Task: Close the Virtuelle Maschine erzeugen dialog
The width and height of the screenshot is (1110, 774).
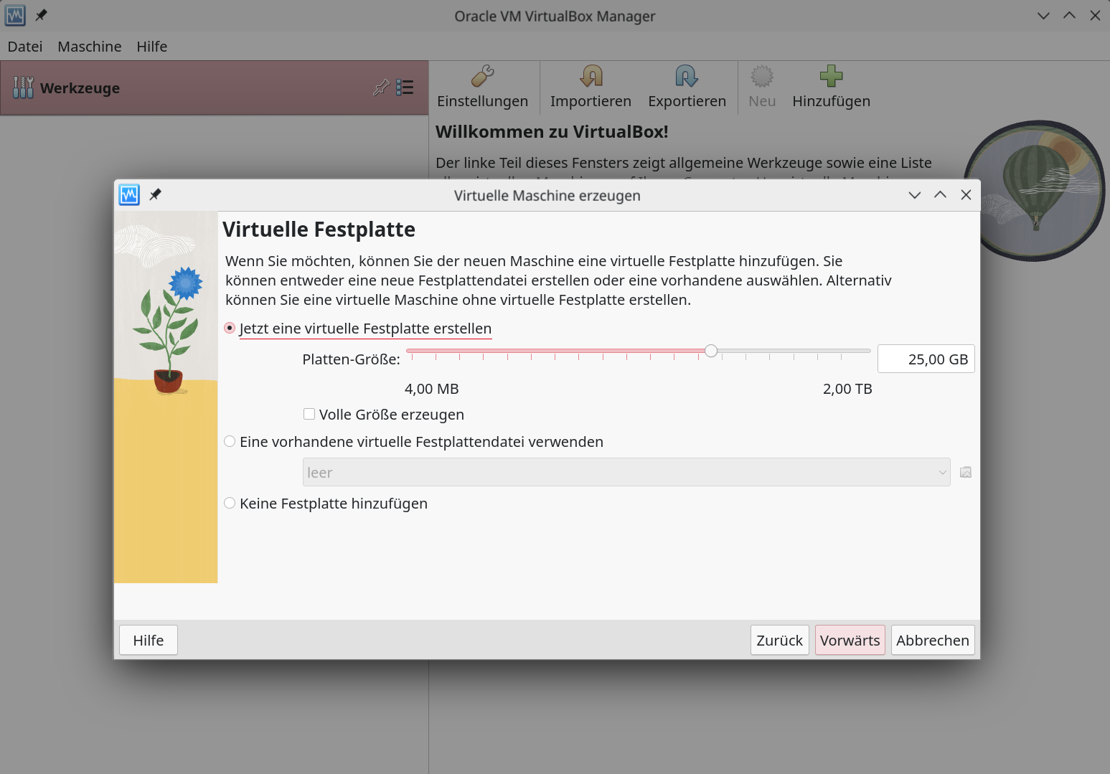Action: (x=966, y=195)
